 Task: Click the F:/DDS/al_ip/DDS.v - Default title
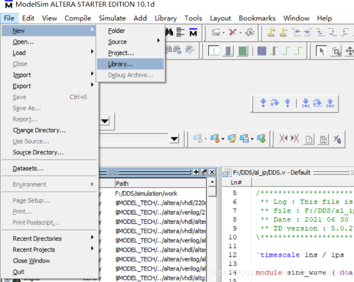(272, 172)
